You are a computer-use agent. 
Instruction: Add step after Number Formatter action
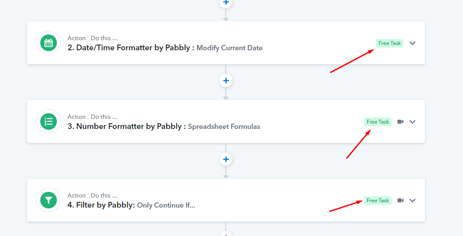pos(226,159)
